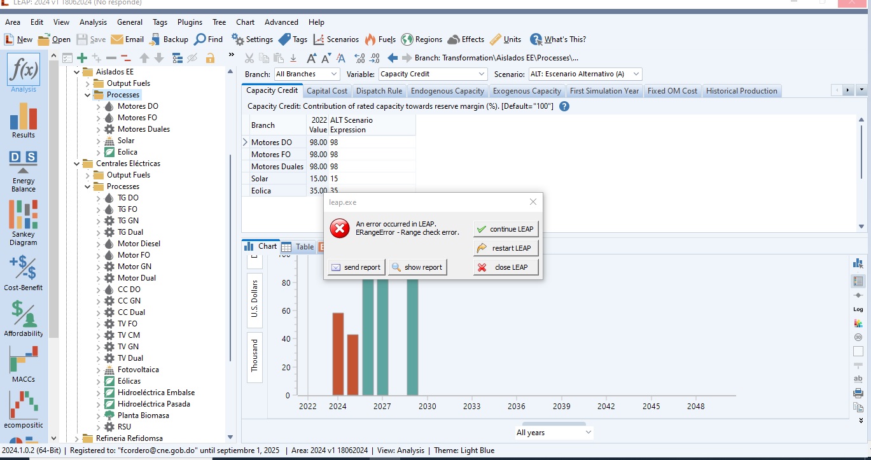Click the chart type selector icon
Image resolution: width=871 pixels, height=460 pixels.
[858, 263]
